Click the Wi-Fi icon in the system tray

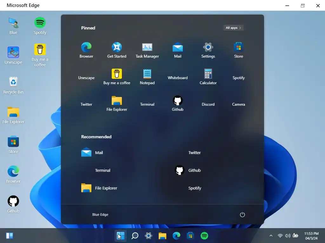[x=280, y=235]
